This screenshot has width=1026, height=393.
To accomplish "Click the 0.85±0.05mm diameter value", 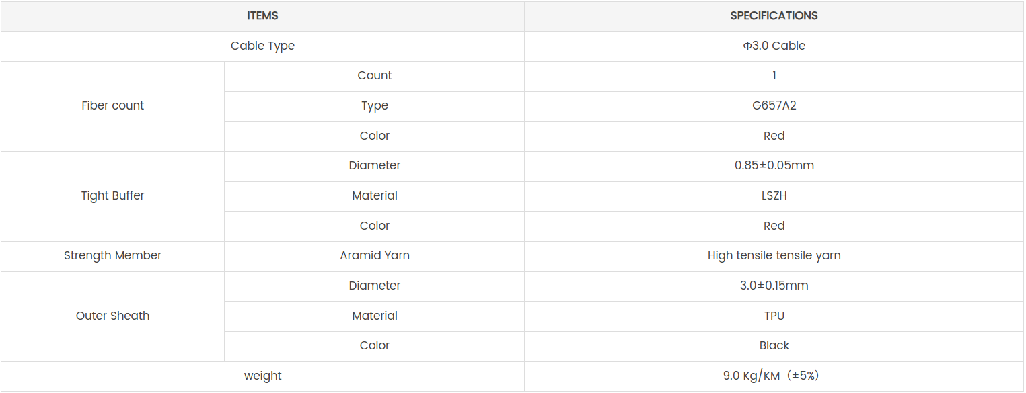I will 774,166.
